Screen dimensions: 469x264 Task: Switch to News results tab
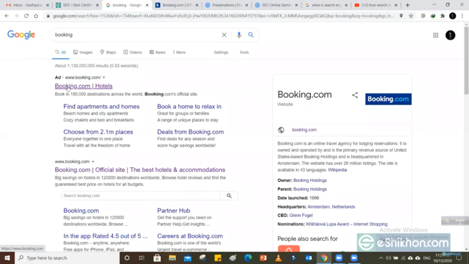(157, 52)
